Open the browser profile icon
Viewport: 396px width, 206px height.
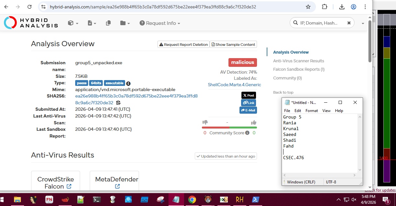click(x=354, y=7)
